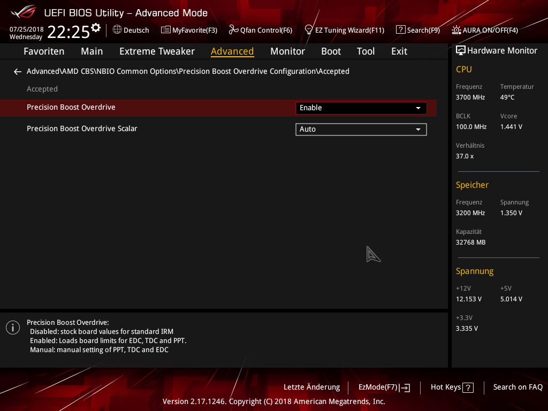Open the clock settings gear icon
The image size is (548, 411).
pyautogui.click(x=96, y=28)
